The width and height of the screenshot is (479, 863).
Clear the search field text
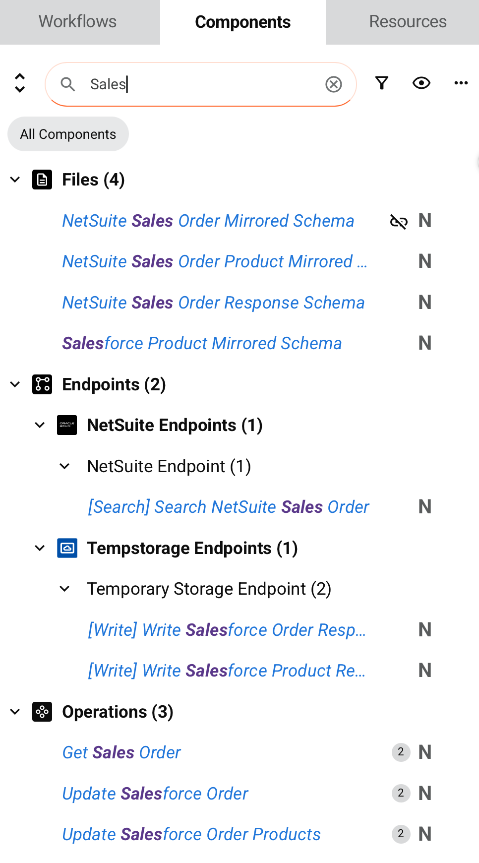[x=334, y=84]
